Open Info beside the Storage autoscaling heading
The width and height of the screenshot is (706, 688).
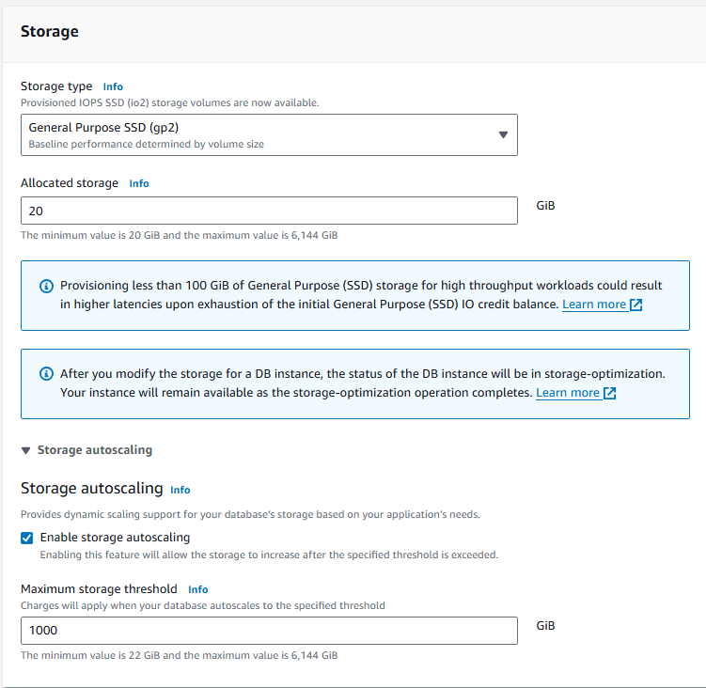[x=180, y=490]
